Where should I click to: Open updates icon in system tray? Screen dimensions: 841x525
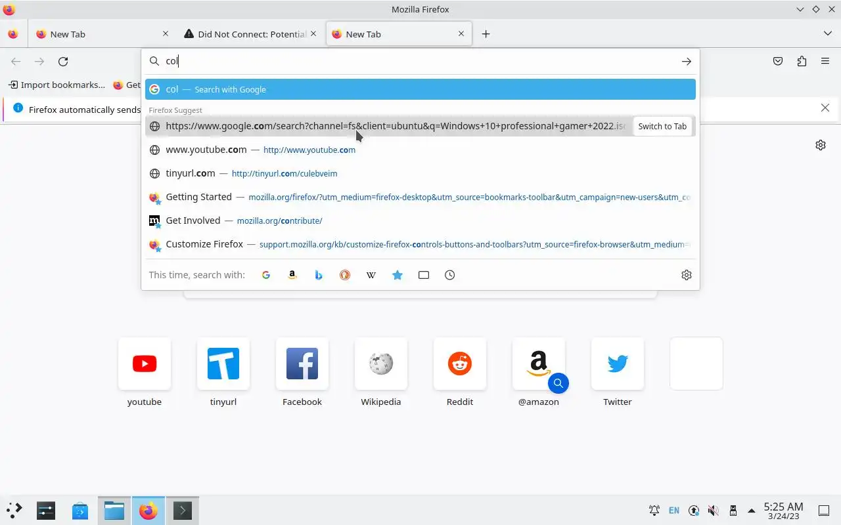pyautogui.click(x=694, y=510)
